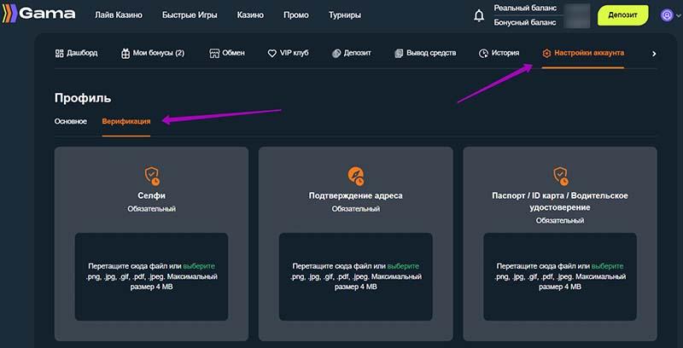Open Быстрые Игры section

[x=190, y=15]
